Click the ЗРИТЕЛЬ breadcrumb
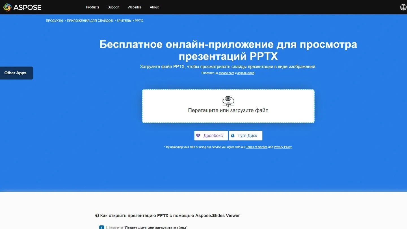The width and height of the screenshot is (407, 229). tap(124, 21)
